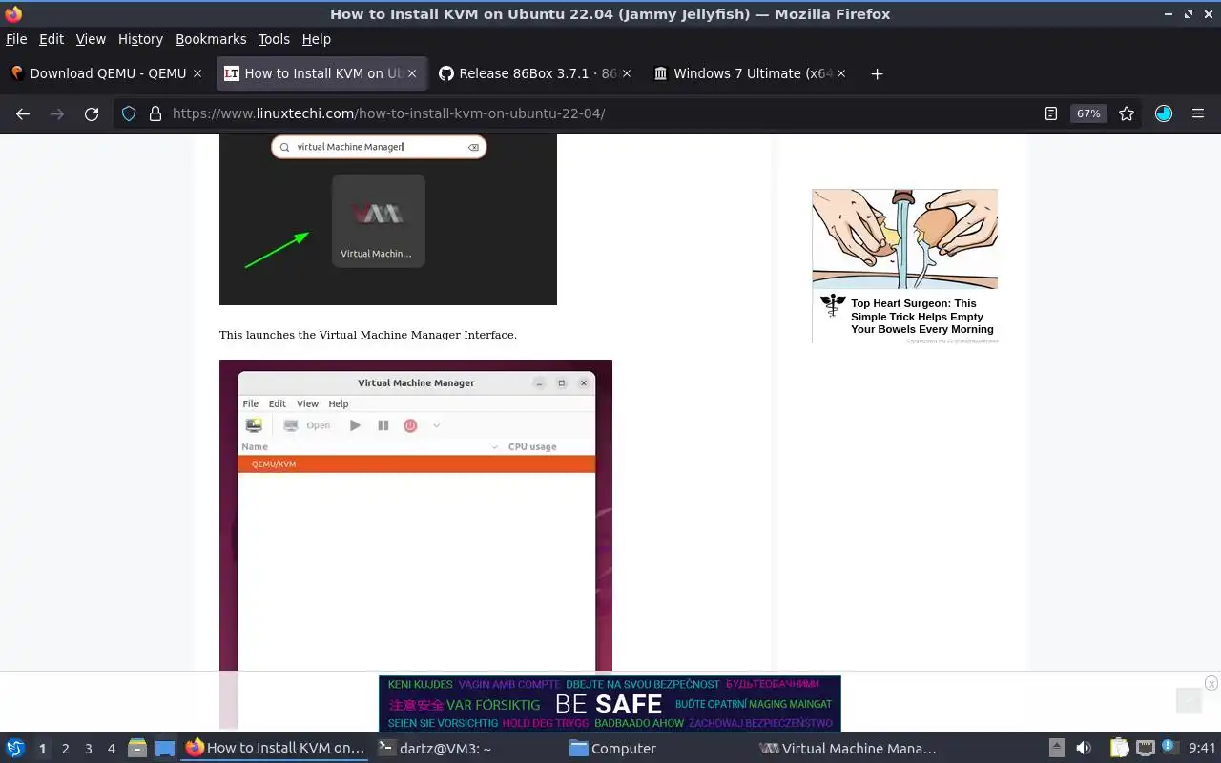This screenshot has height=763, width=1221.
Task: Switch to the Windows 7 Ultimate tab
Action: point(751,73)
